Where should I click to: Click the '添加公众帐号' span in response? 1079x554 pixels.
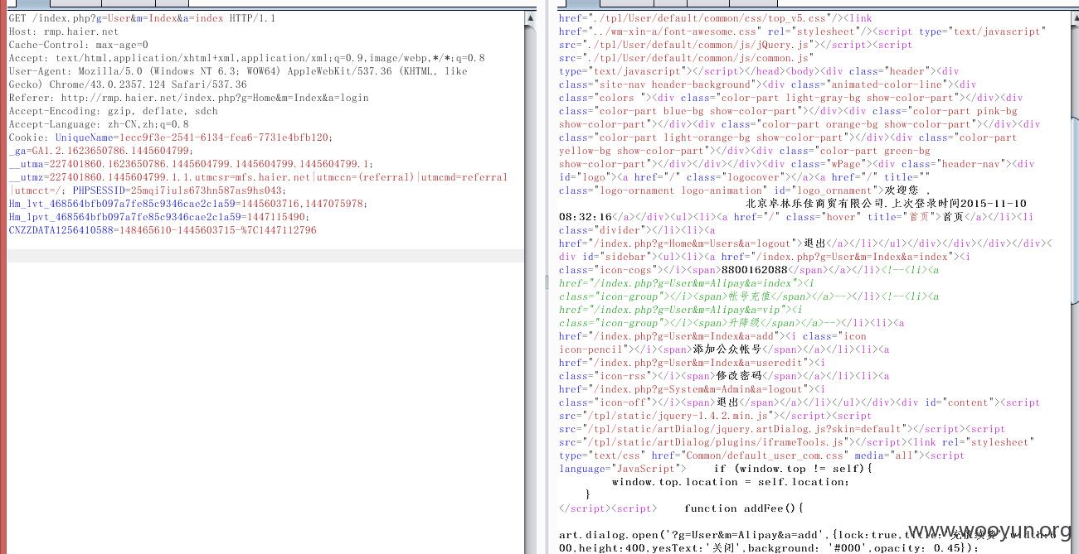726,349
